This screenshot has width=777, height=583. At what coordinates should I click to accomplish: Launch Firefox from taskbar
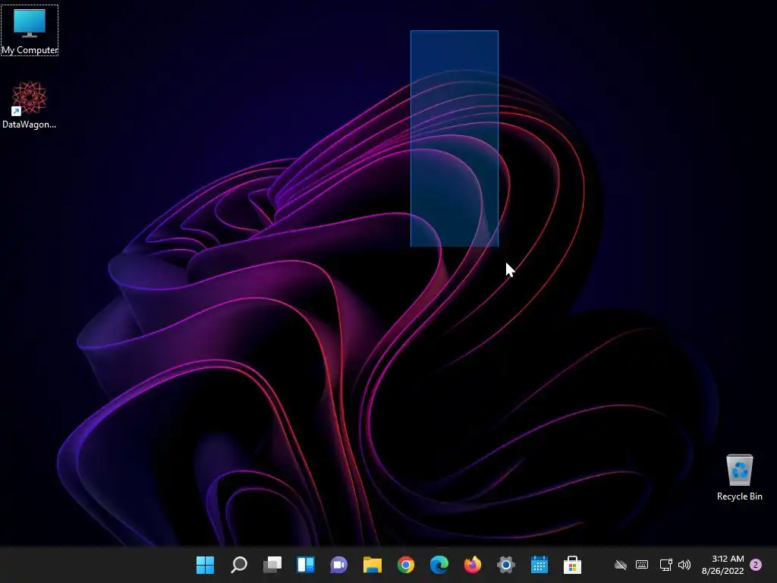pyautogui.click(x=472, y=565)
